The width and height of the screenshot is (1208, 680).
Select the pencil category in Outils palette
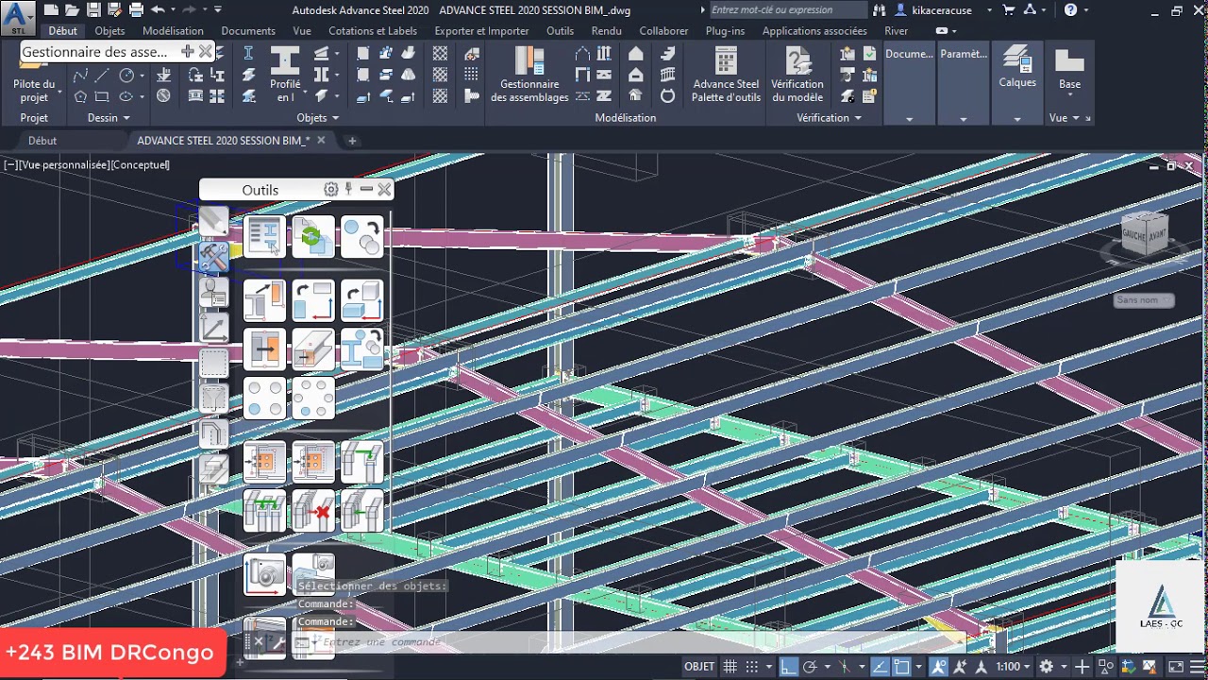[213, 221]
